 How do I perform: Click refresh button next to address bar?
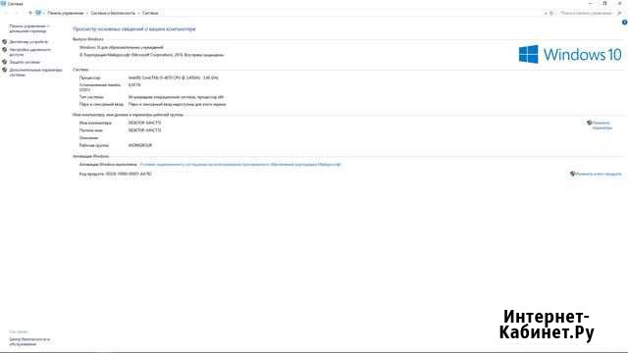(x=551, y=13)
